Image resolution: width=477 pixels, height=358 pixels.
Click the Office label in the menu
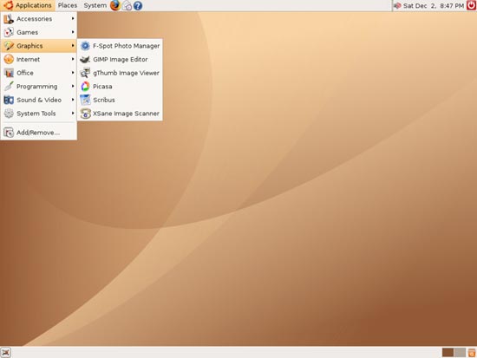pos(25,73)
